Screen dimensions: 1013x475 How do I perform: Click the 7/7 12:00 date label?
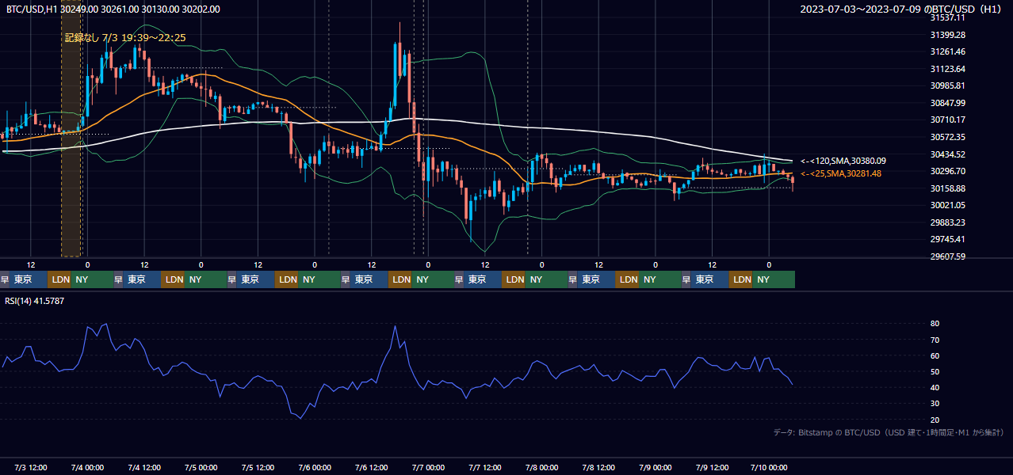[x=485, y=467]
